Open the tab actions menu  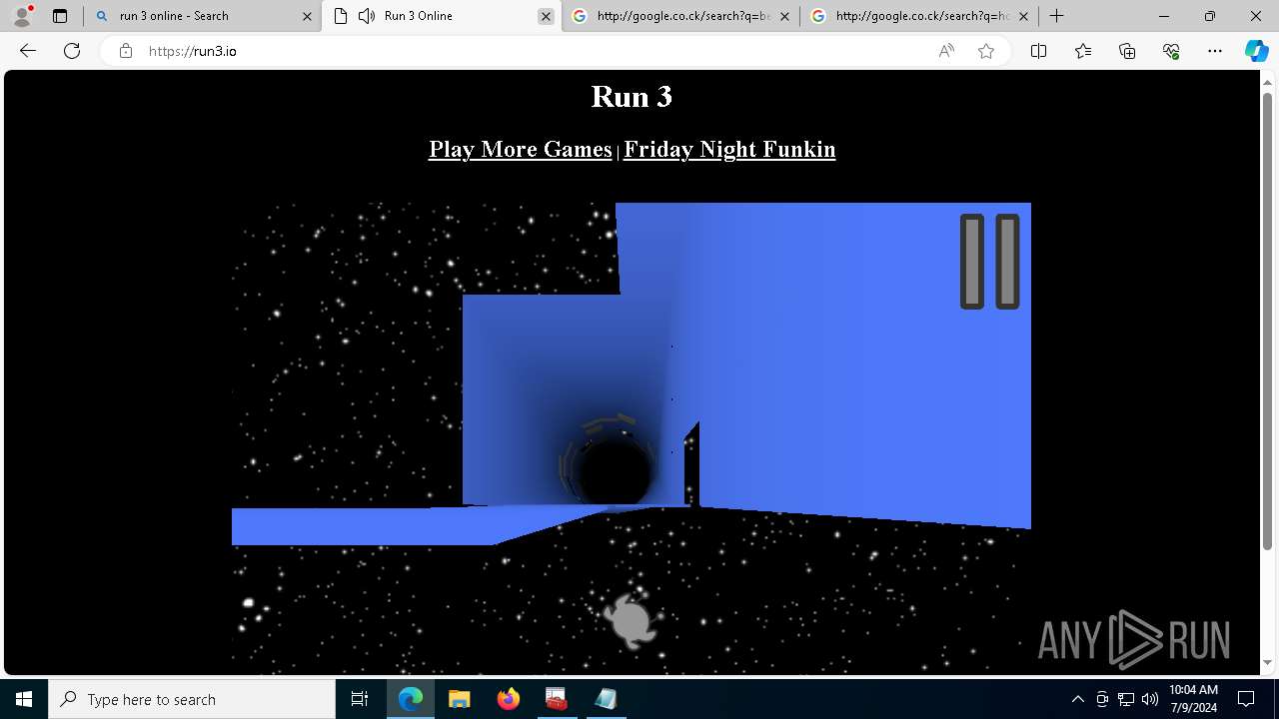pos(60,16)
